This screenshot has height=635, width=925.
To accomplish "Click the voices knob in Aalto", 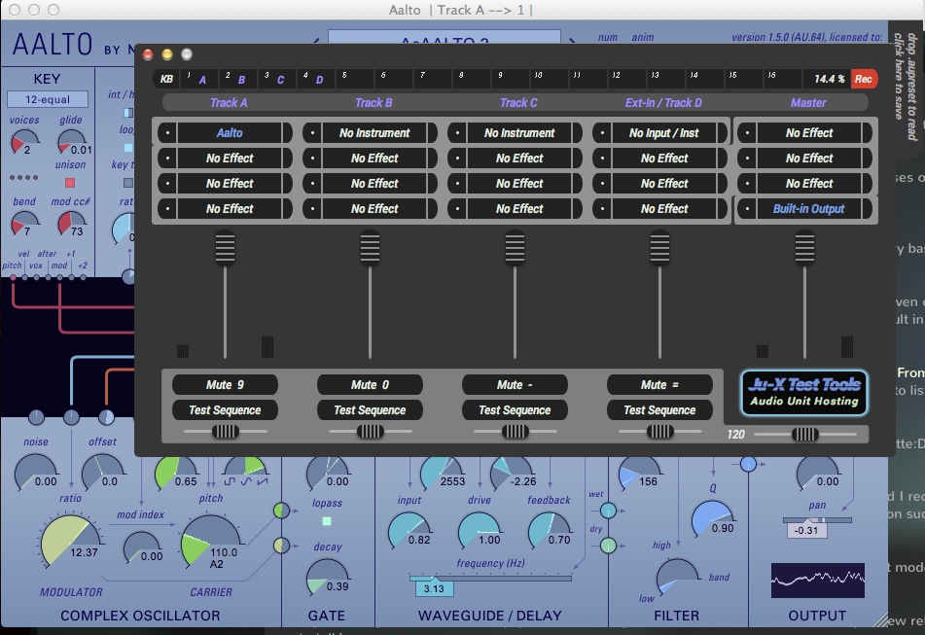I will coord(24,142).
